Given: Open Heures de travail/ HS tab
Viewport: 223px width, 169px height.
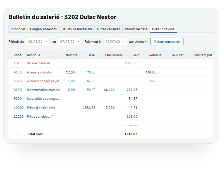Looking at the screenshot, I should pos(77,29).
